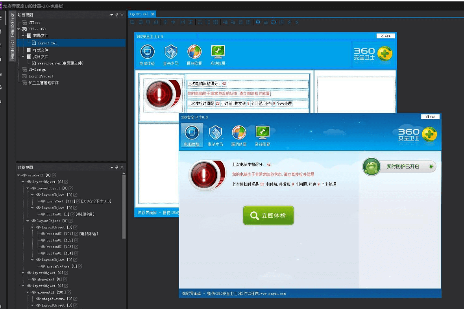Click 查杀木马 icon in front preview window
464x309 pixels.
pos(215,135)
